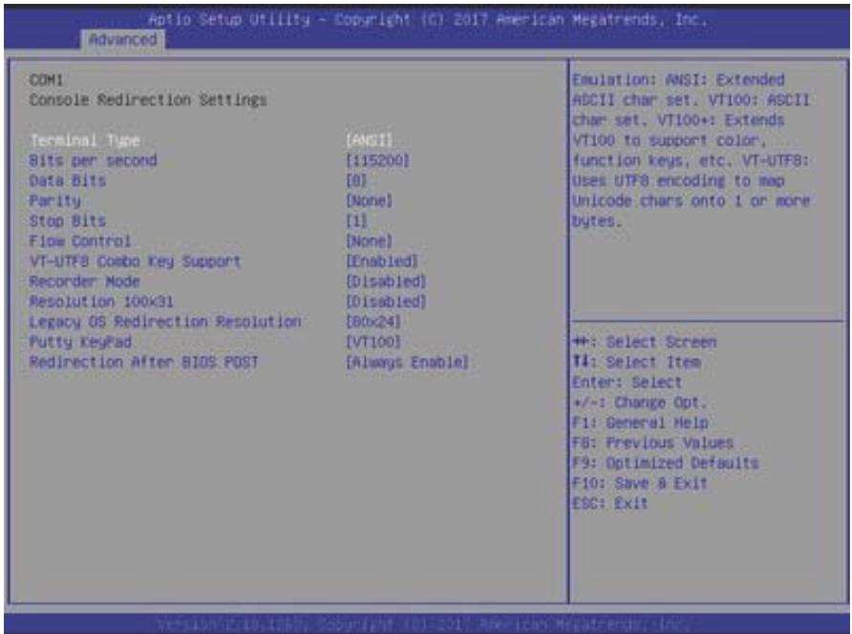Open the Always Enable value

[407, 362]
